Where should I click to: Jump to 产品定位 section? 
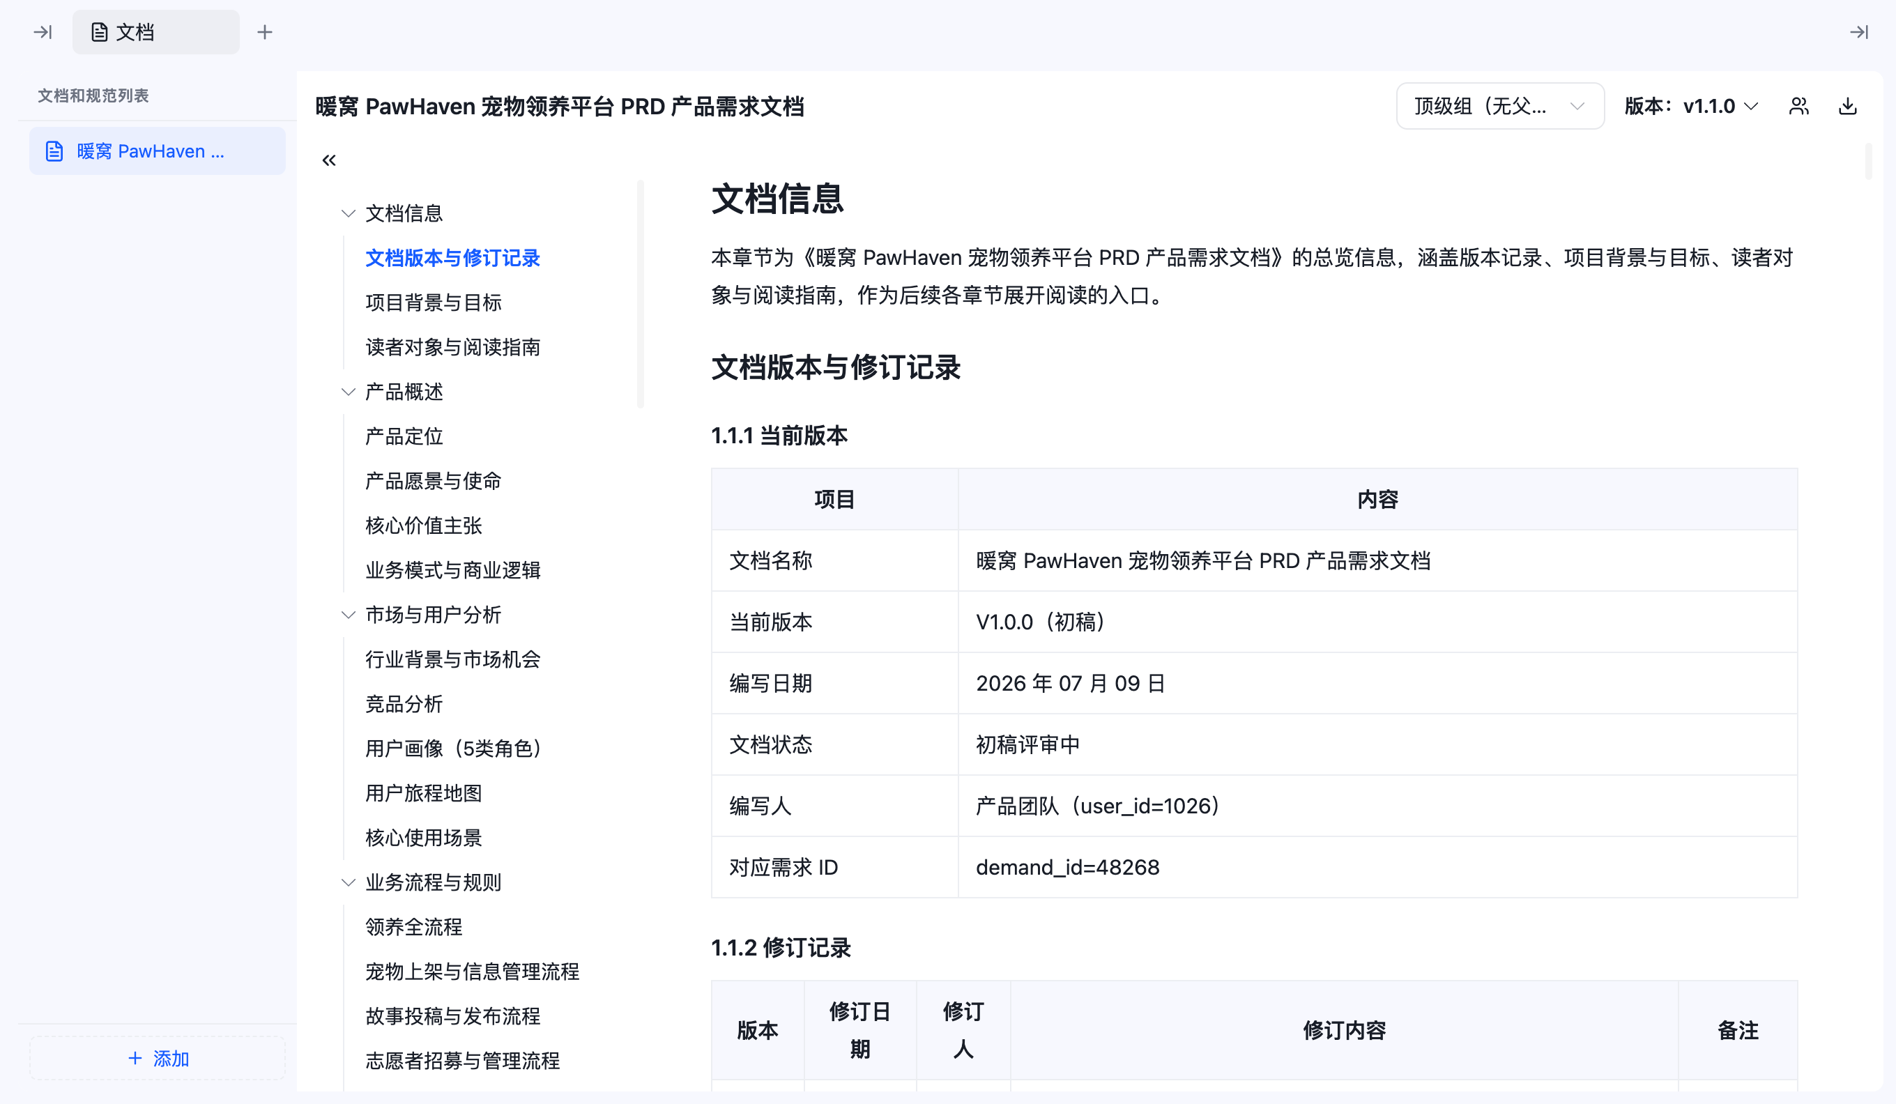click(404, 436)
